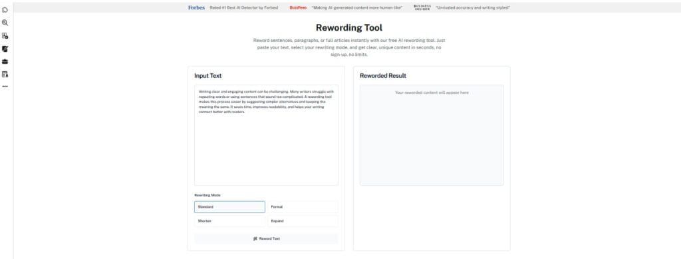Open the note-with-pencil icon in sidebar
Viewport: 681px width, 259px height.
pos(5,49)
